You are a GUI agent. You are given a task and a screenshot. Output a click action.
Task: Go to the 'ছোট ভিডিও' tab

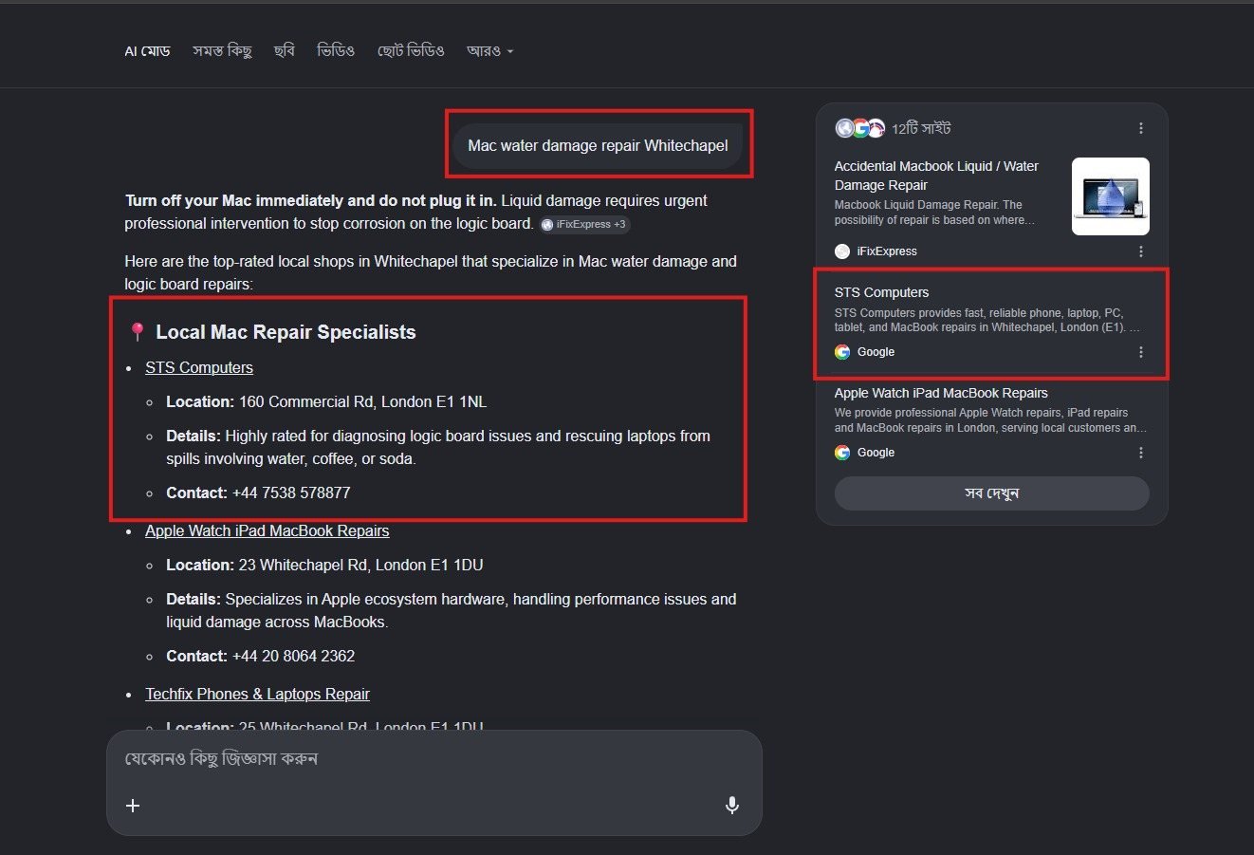coord(411,51)
